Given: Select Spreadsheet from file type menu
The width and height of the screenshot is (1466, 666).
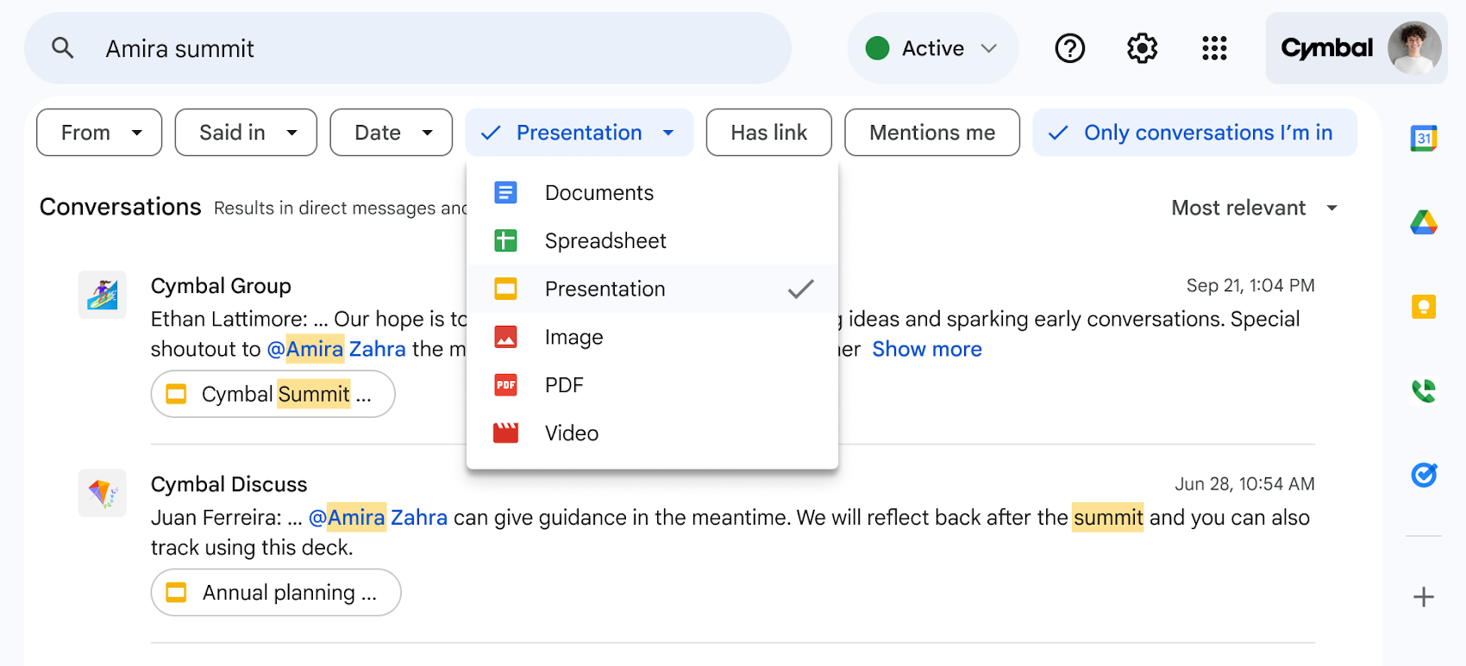Looking at the screenshot, I should click(652, 240).
